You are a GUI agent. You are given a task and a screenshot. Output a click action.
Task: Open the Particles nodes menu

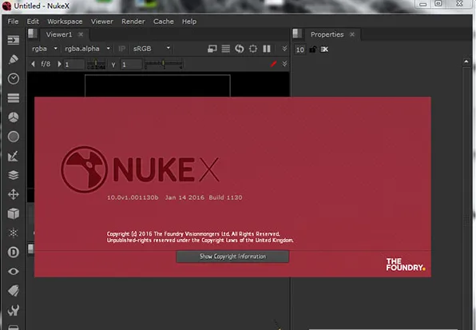14,233
